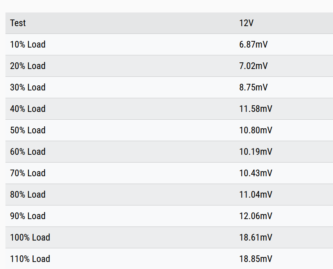
Task: Click the 6.87mV value cell
Action: point(253,44)
